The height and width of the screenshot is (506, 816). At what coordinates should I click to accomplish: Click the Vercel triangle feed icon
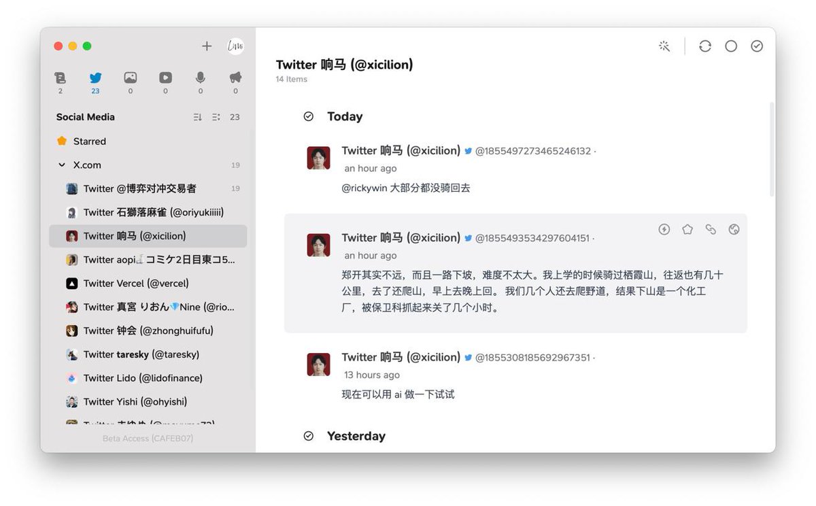point(72,284)
